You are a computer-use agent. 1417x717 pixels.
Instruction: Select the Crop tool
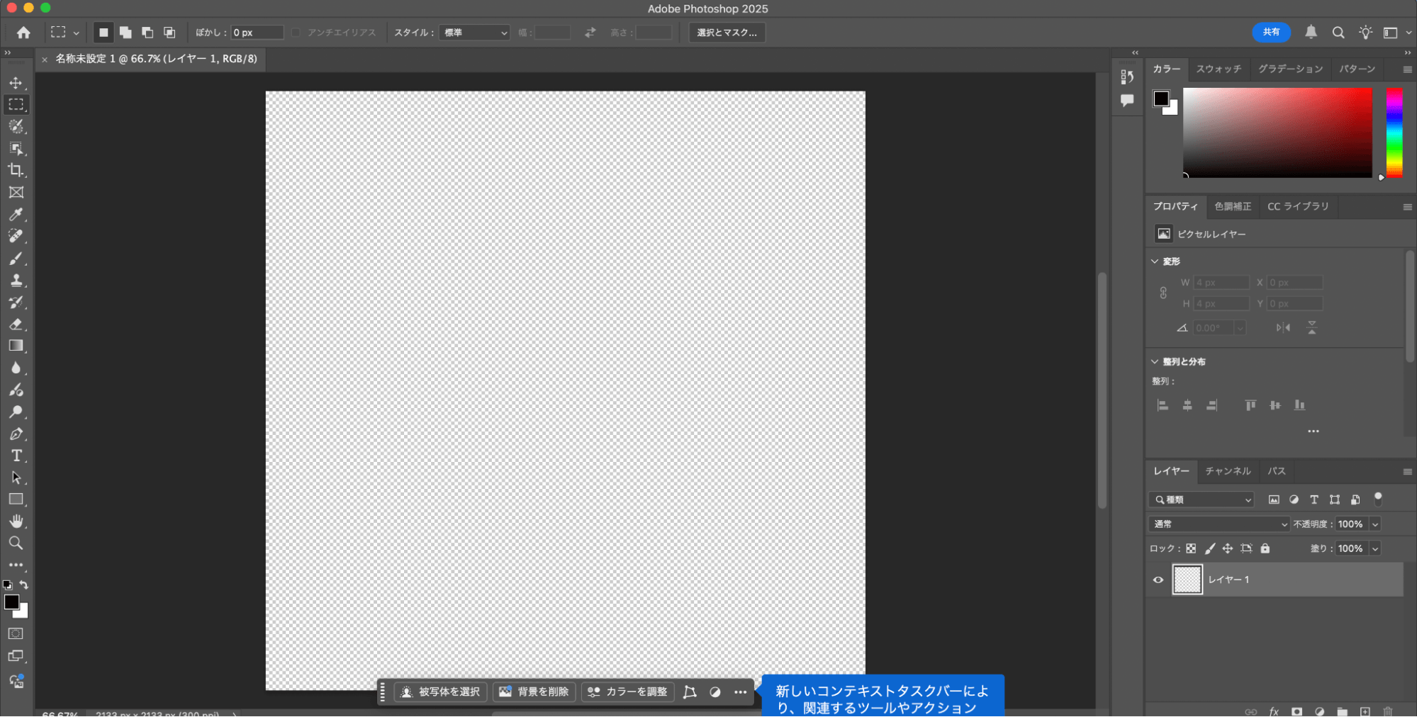click(x=16, y=170)
